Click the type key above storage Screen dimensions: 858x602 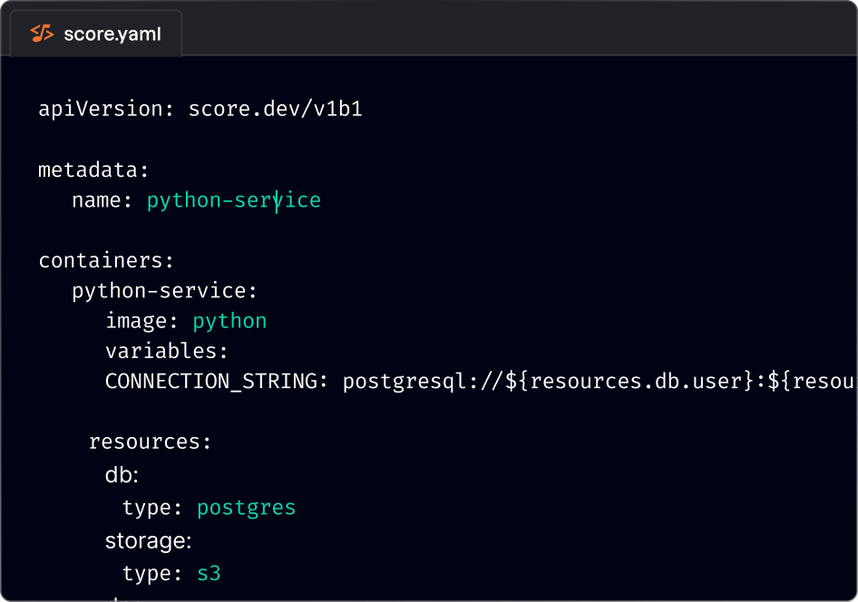point(147,507)
